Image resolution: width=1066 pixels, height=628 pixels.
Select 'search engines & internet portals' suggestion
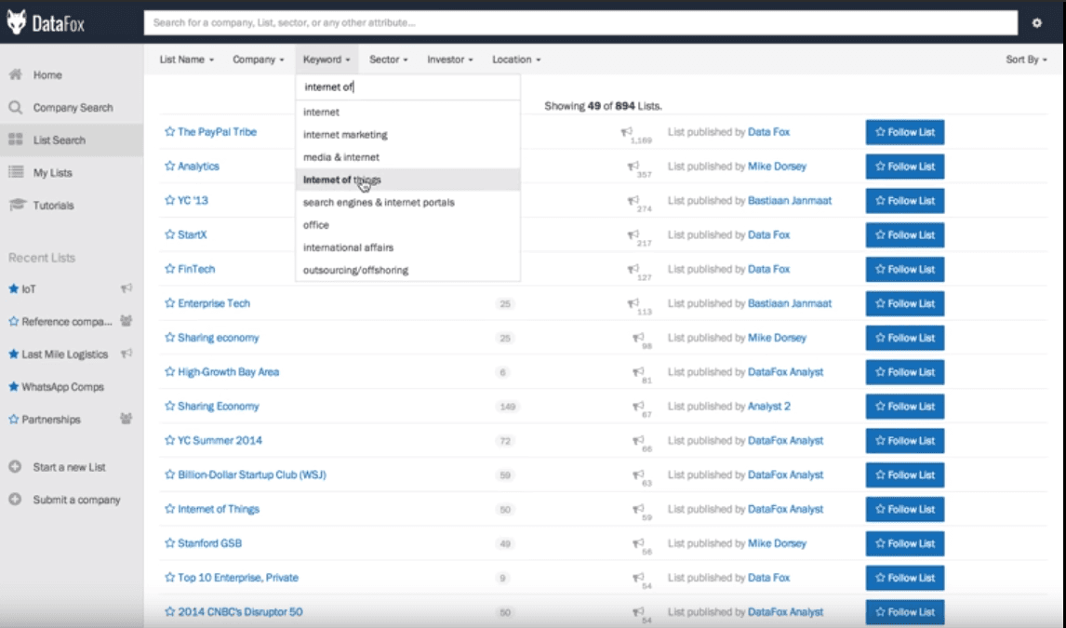[x=408, y=202]
